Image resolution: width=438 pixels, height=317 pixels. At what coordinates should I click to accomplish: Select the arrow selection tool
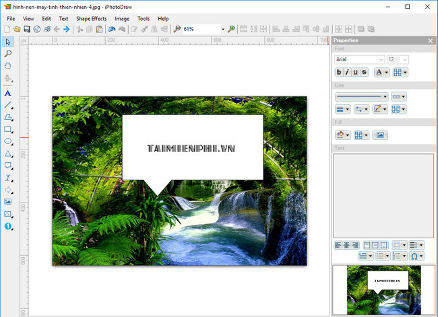pyautogui.click(x=8, y=42)
